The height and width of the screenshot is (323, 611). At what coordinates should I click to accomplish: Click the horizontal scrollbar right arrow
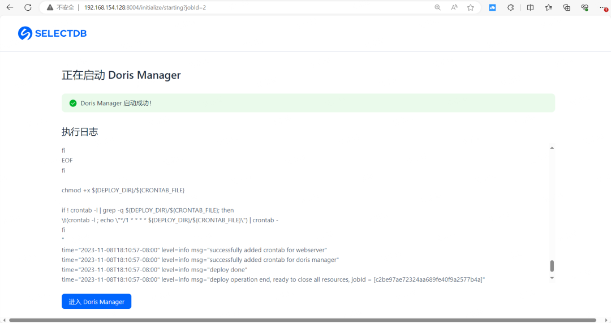click(x=606, y=320)
